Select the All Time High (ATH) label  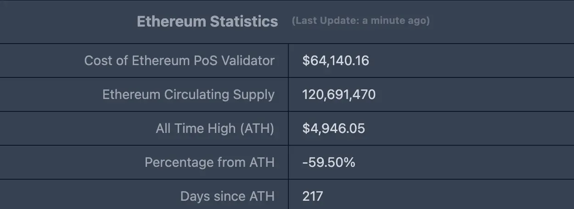(x=214, y=128)
